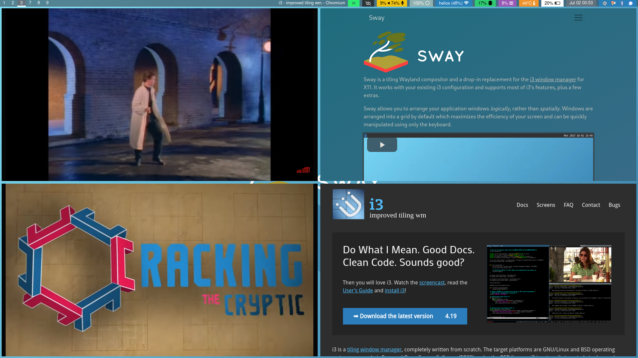Image resolution: width=638 pixels, height=358 pixels.
Task: Switch to workspace 9
Action: [x=47, y=3]
